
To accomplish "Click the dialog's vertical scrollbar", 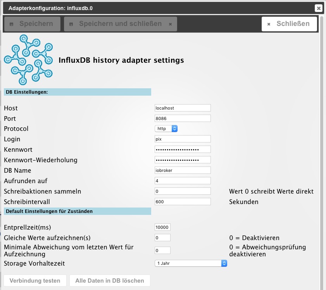I will tap(321, 152).
